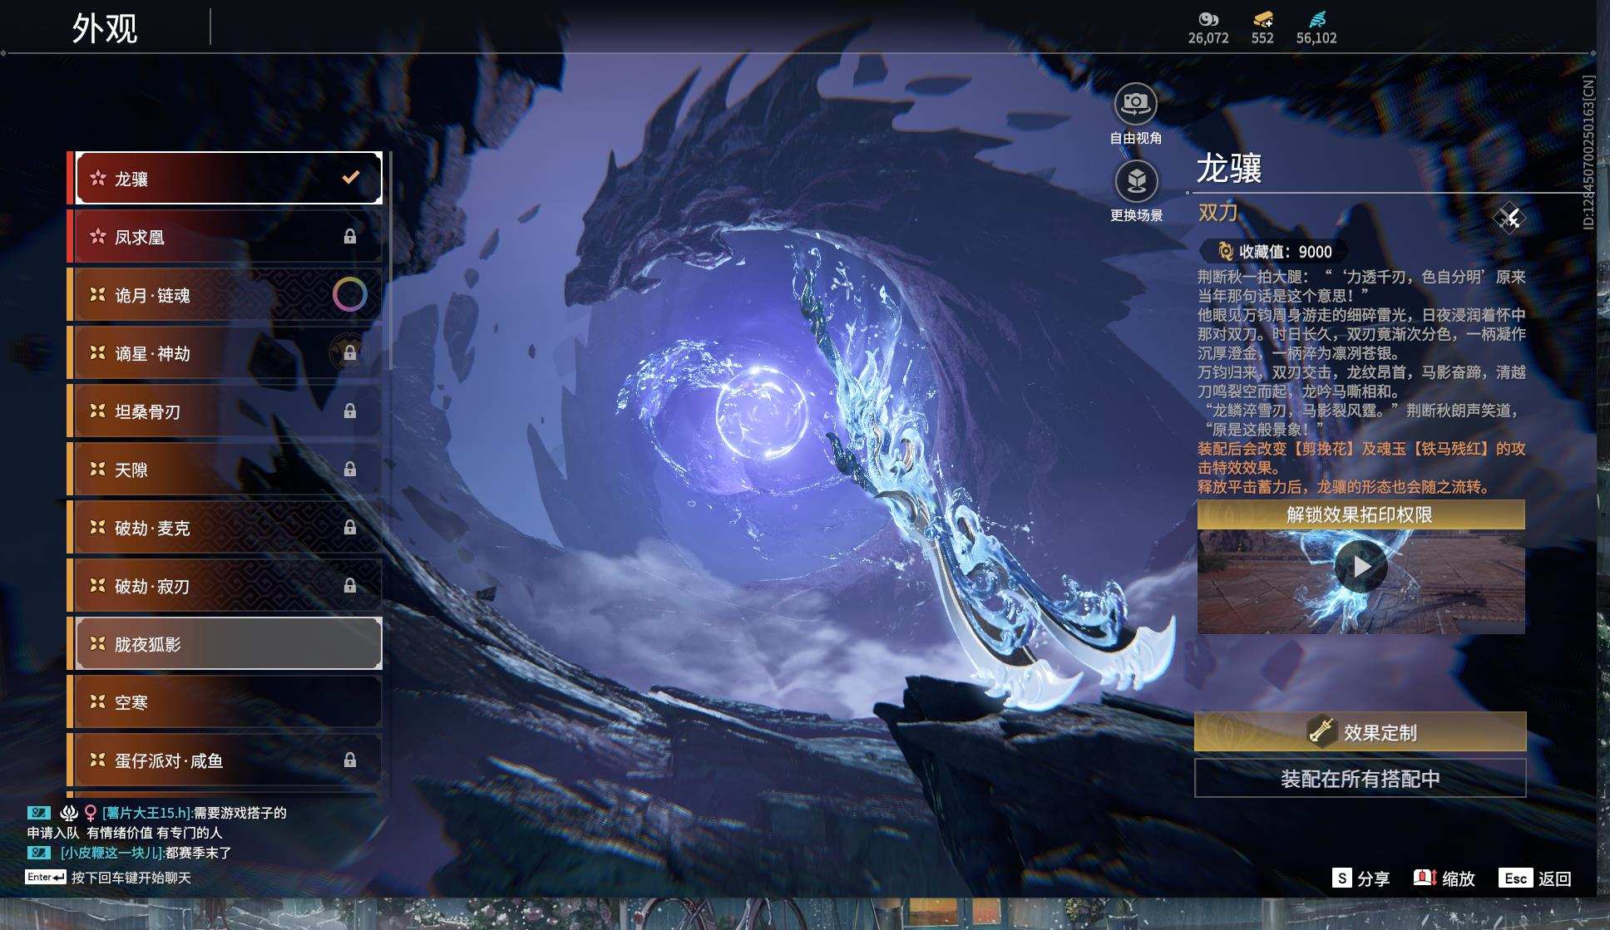Click the chat channel icon before 薯片大王15.h
Image resolution: width=1610 pixels, height=930 pixels.
pos(38,813)
